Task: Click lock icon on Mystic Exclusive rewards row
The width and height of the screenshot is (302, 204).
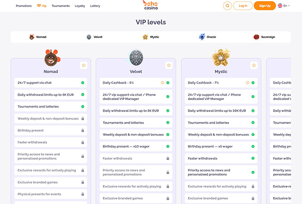Action: pos(253,187)
